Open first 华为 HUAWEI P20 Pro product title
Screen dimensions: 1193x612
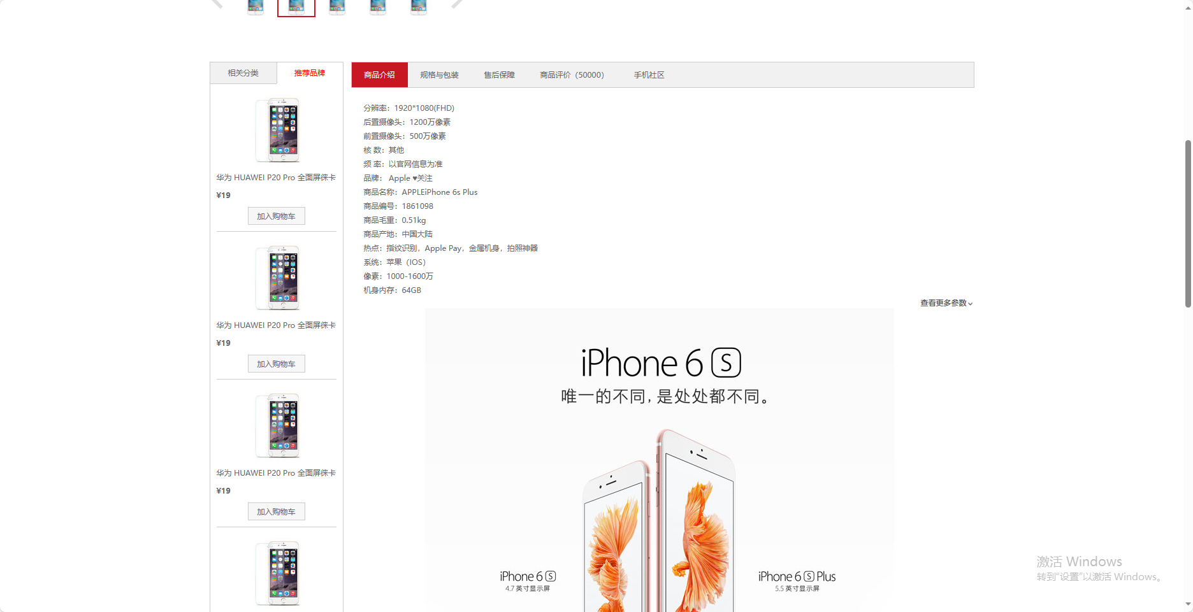(x=276, y=178)
